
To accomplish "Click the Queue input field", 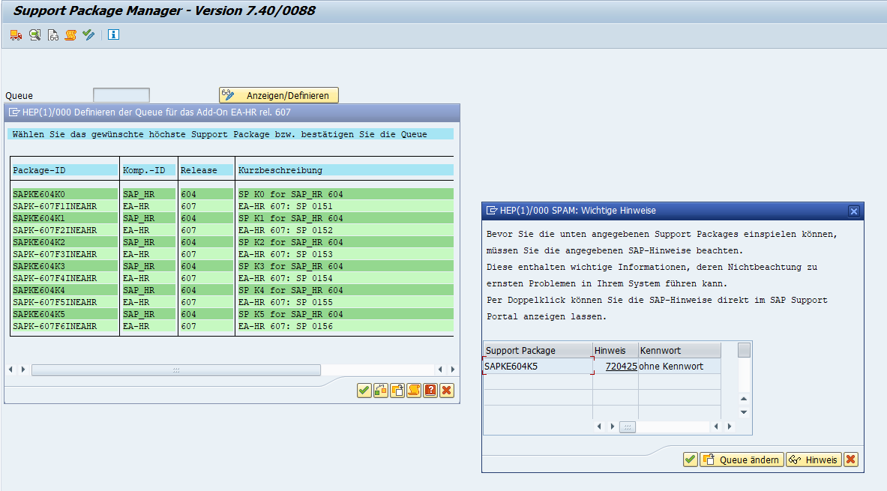I will click(121, 95).
